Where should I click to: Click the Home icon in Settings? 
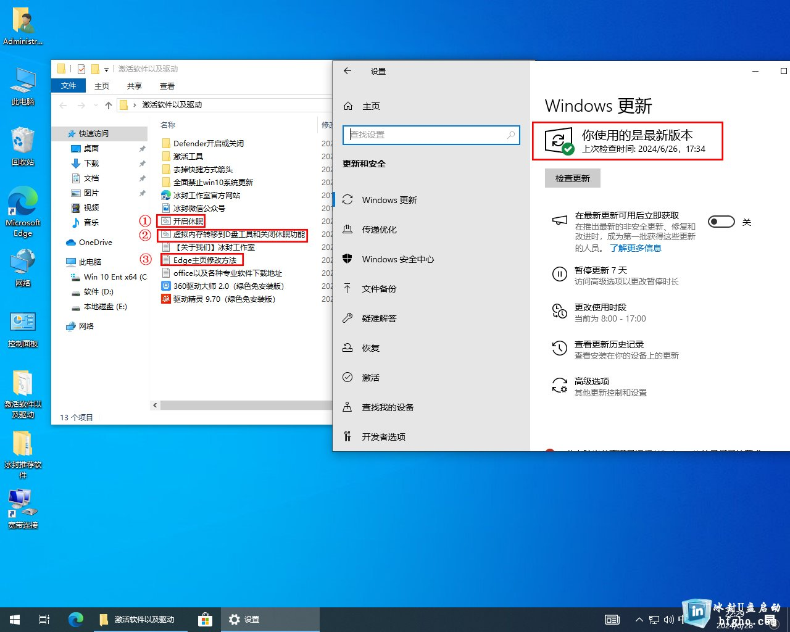[348, 106]
